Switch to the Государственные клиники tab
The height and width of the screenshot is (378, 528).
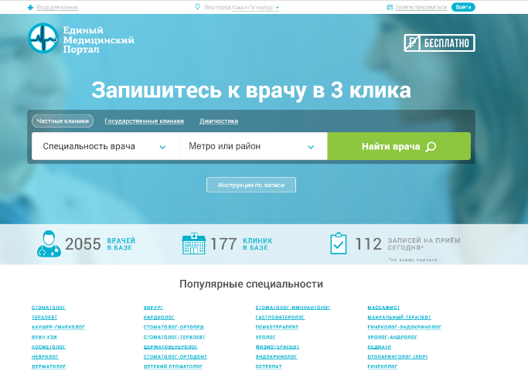pos(144,121)
